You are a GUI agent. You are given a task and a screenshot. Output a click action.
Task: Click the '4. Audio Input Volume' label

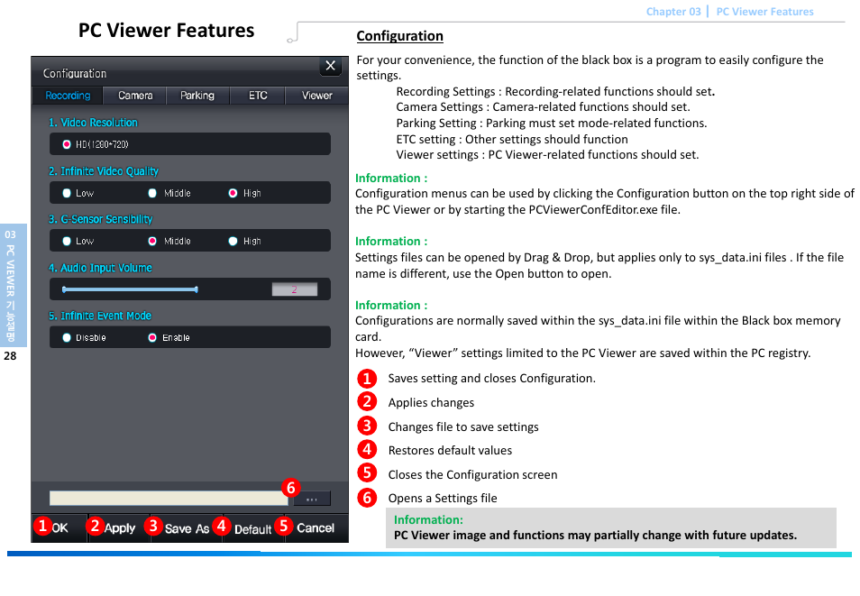pos(100,268)
